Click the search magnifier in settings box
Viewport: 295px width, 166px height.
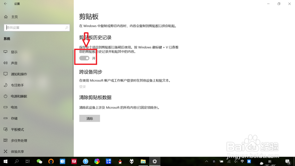tap(67, 28)
